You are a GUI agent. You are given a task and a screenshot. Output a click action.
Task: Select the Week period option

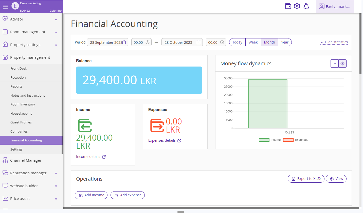pyautogui.click(x=253, y=42)
